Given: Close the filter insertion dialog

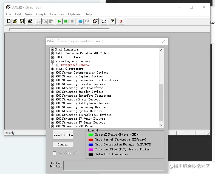Looking at the screenshot, I should coord(163,41).
